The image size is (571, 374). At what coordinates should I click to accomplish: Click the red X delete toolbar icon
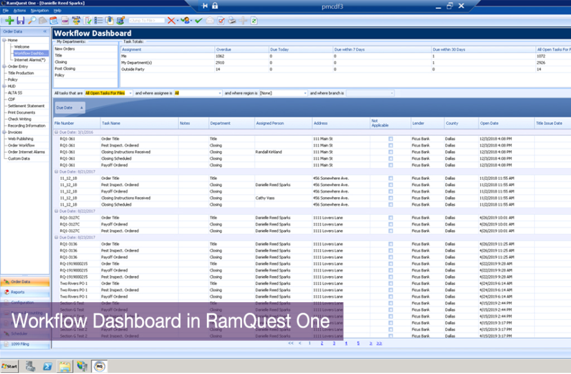point(171,21)
